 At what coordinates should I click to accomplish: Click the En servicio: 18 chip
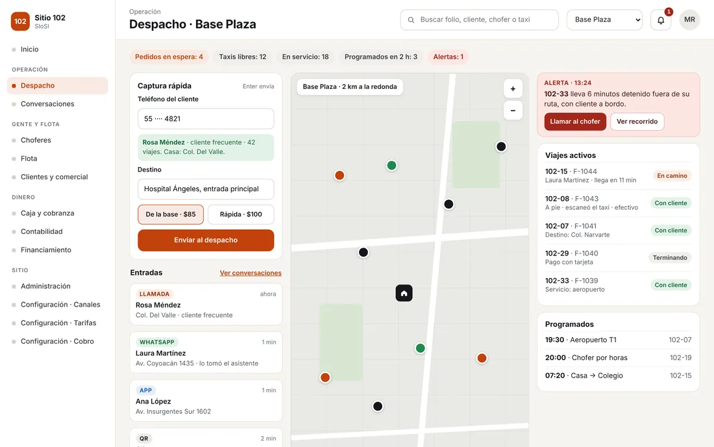pyautogui.click(x=305, y=57)
